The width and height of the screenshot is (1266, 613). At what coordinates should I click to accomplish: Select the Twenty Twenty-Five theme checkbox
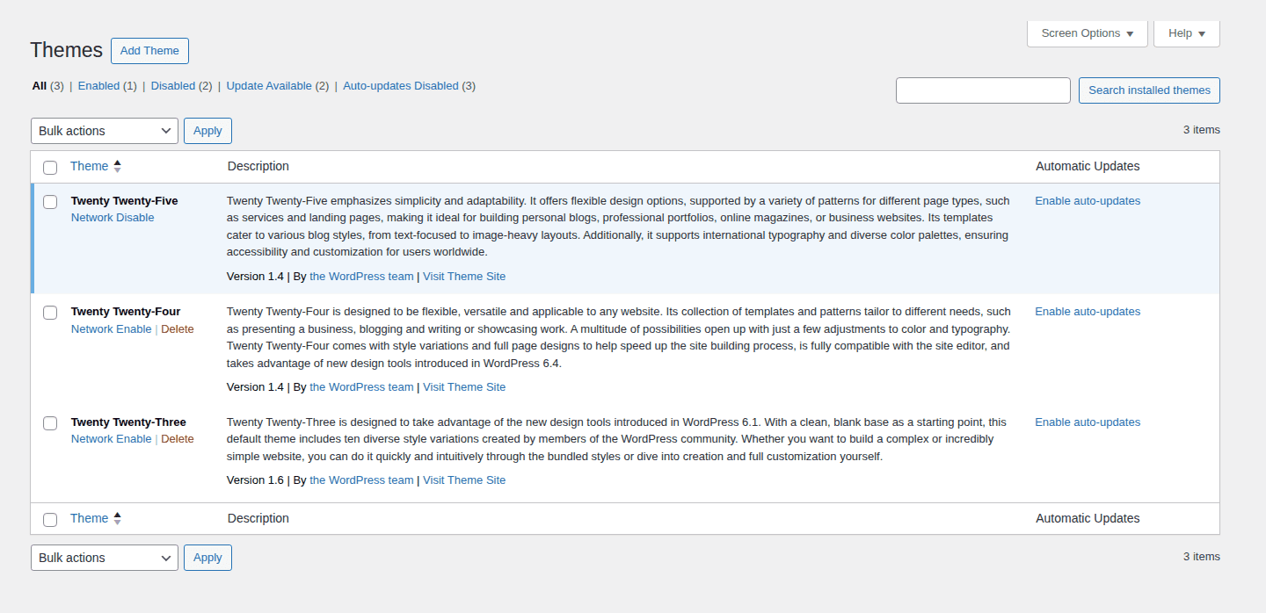[50, 201]
